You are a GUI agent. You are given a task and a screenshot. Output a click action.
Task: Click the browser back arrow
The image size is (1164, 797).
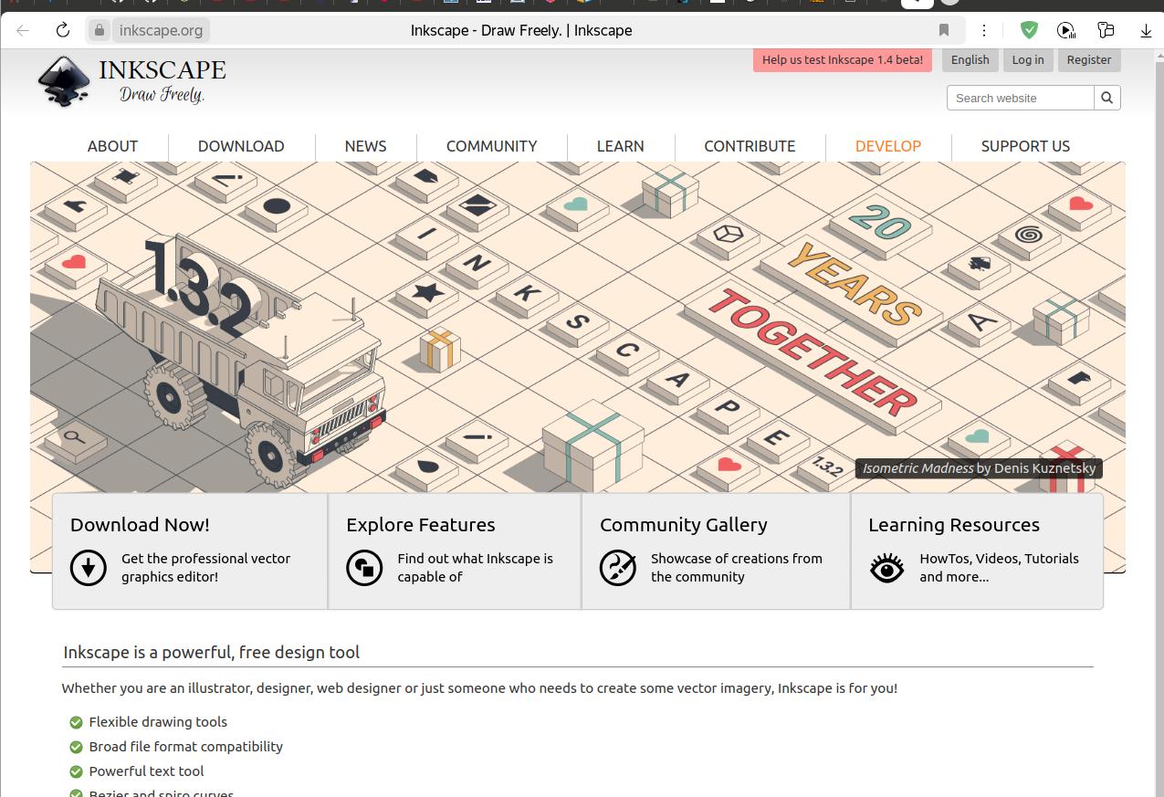click(23, 30)
